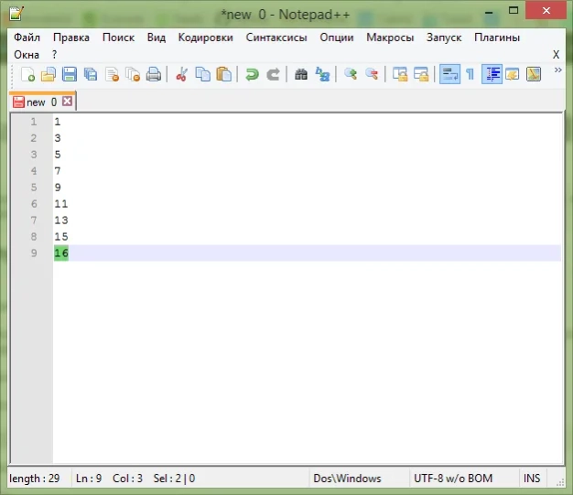
Task: Click the text 7 on line 4
Action: (x=58, y=171)
